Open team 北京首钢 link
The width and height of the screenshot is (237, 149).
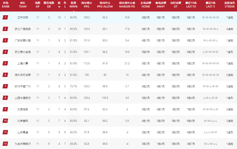coord(23,121)
